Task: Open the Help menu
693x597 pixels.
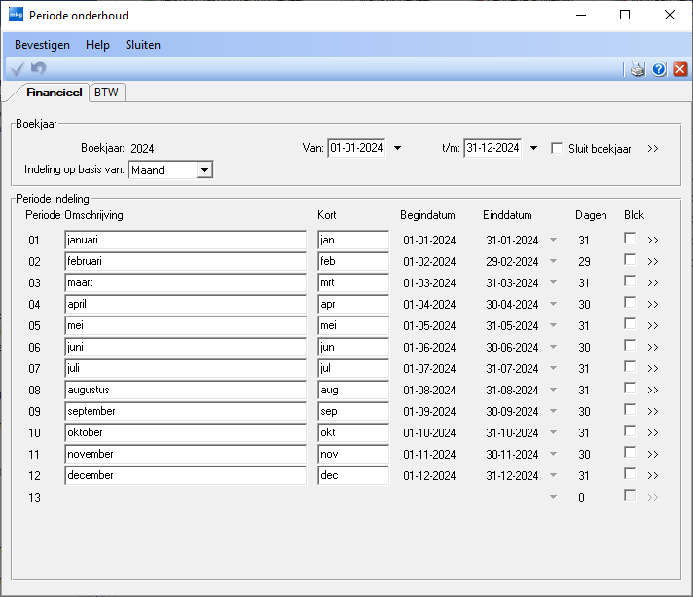Action: coord(97,45)
